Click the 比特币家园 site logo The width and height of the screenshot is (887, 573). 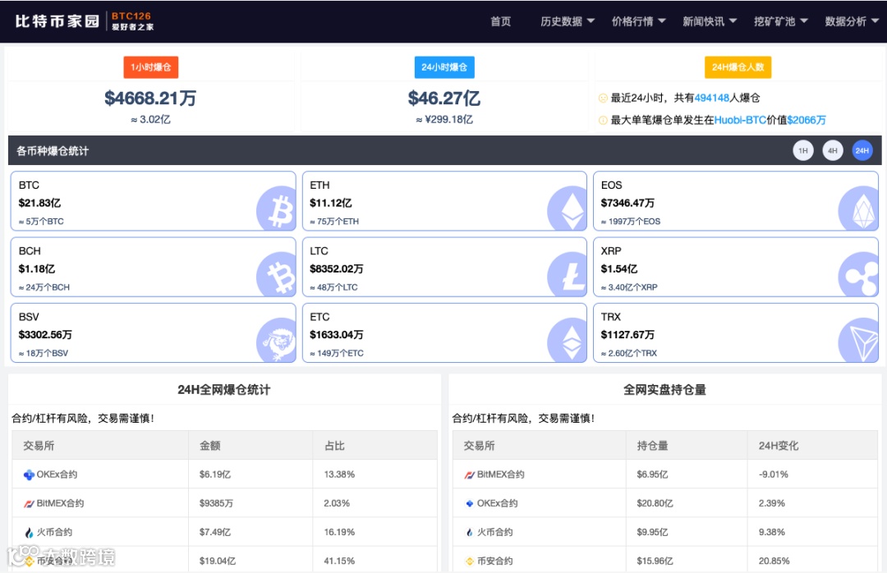click(85, 21)
